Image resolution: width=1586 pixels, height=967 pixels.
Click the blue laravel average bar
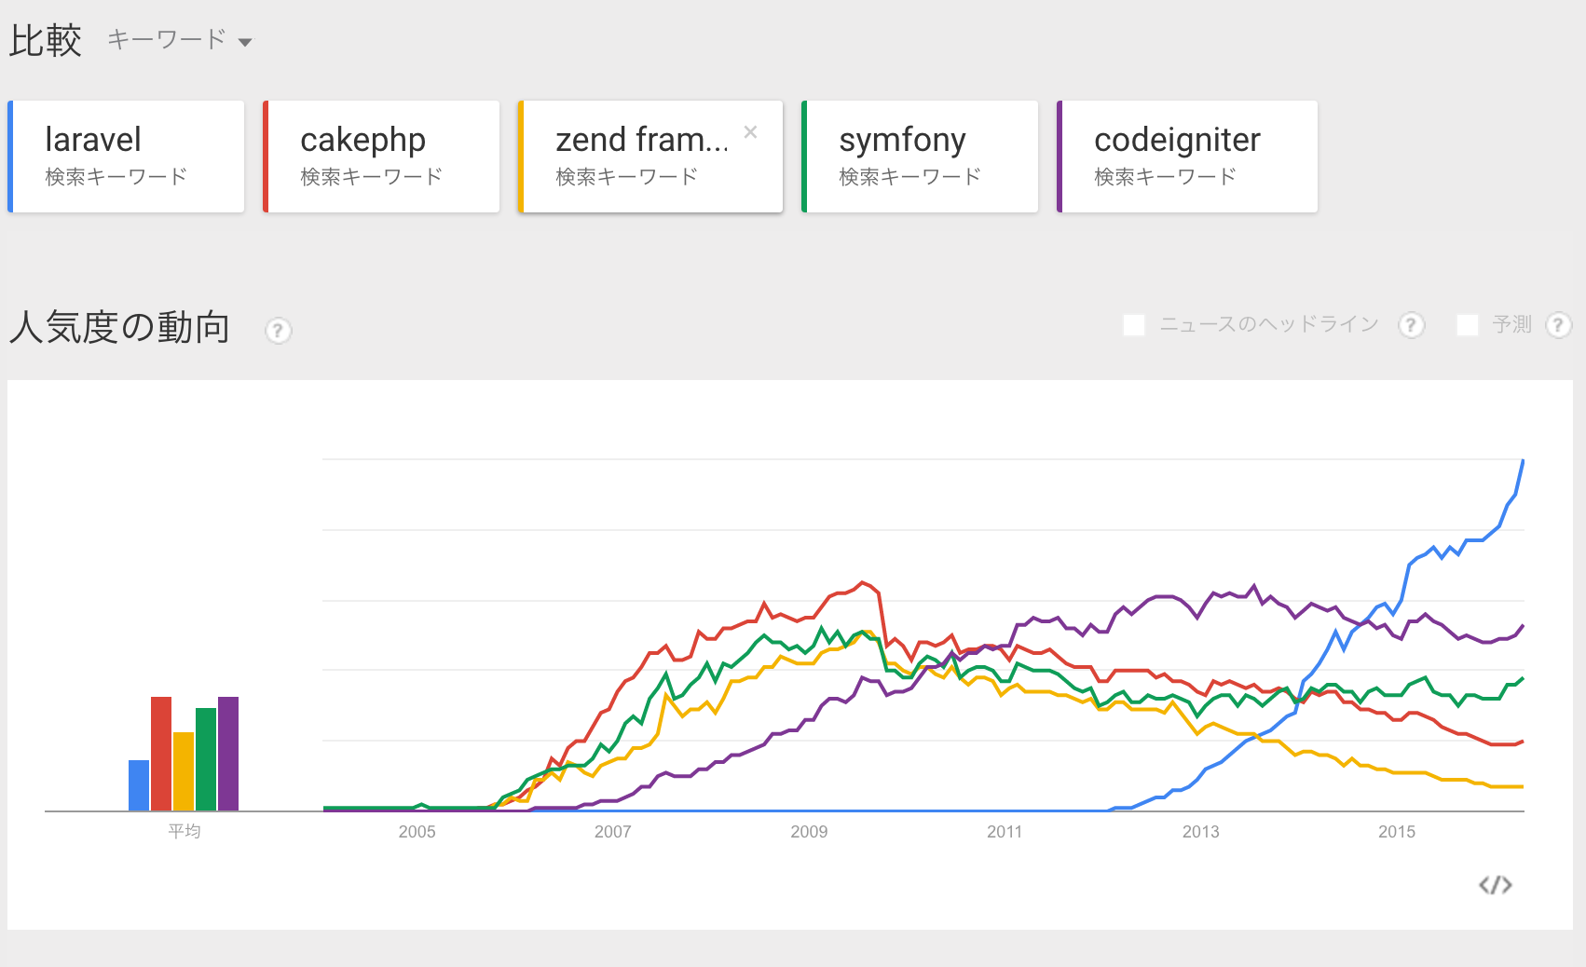coord(139,785)
